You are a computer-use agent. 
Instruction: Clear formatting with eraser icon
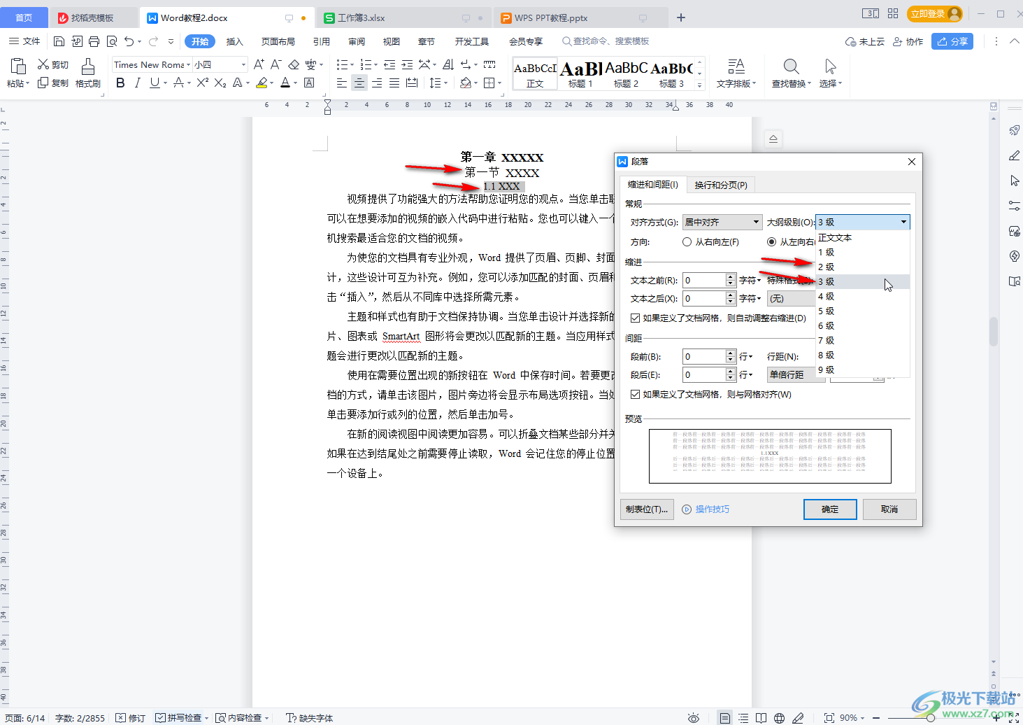(x=294, y=64)
